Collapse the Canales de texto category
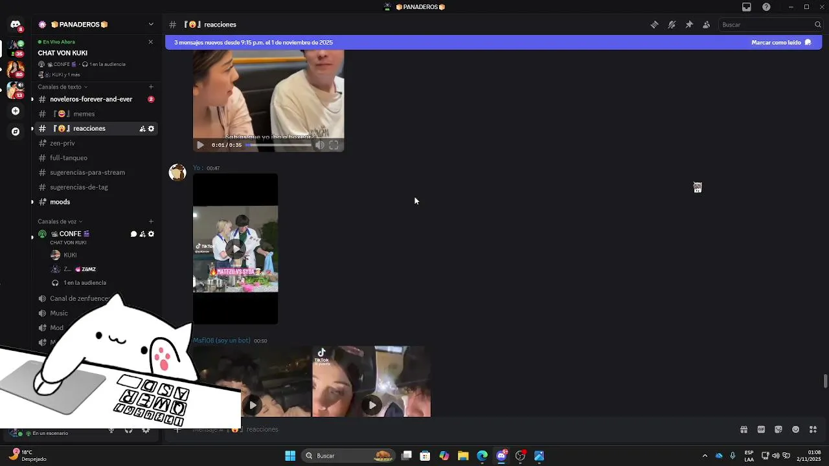This screenshot has height=466, width=829. (x=62, y=87)
